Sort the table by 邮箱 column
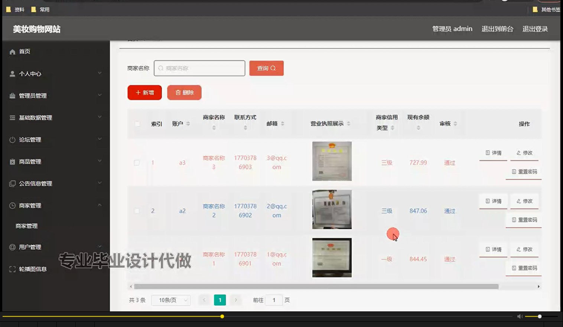 pyautogui.click(x=283, y=124)
